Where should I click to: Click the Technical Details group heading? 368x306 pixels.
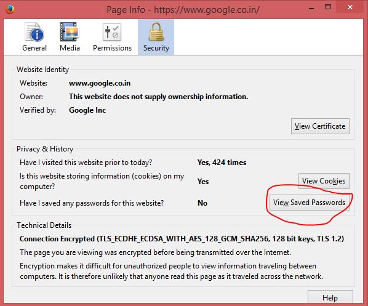(44, 225)
